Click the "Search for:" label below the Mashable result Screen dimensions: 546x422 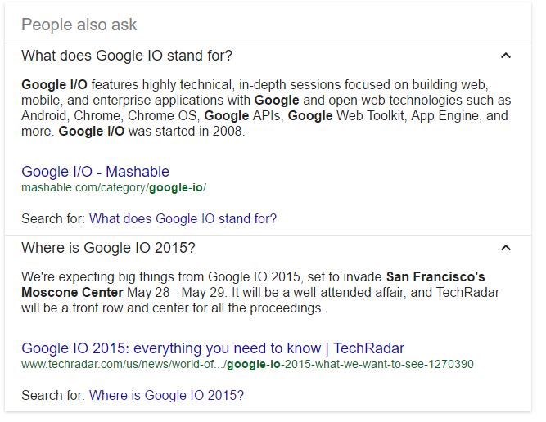(x=53, y=219)
